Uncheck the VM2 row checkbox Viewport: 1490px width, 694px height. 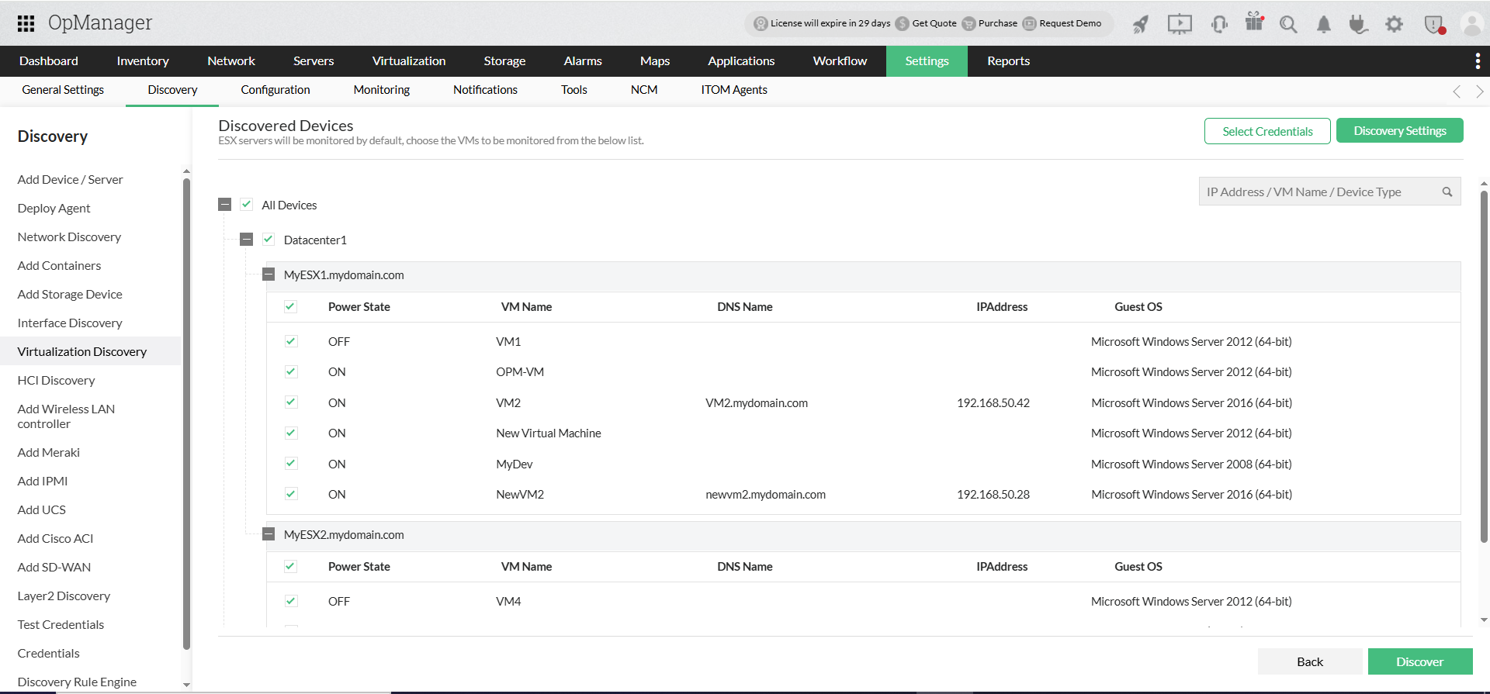click(291, 402)
